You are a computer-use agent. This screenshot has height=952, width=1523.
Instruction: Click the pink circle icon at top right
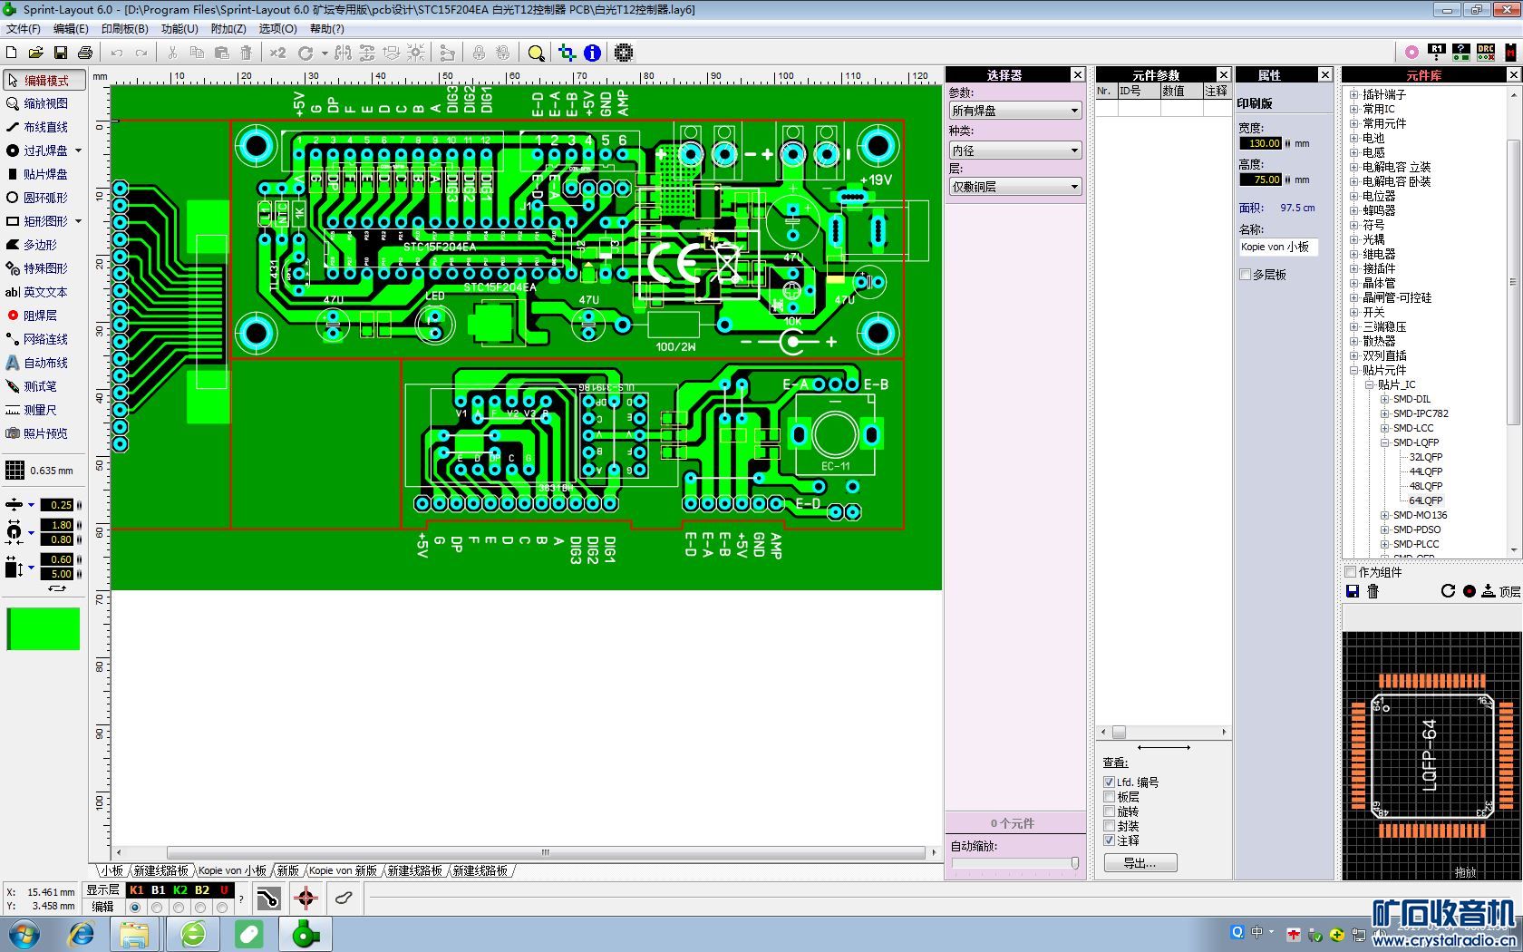tap(1411, 53)
